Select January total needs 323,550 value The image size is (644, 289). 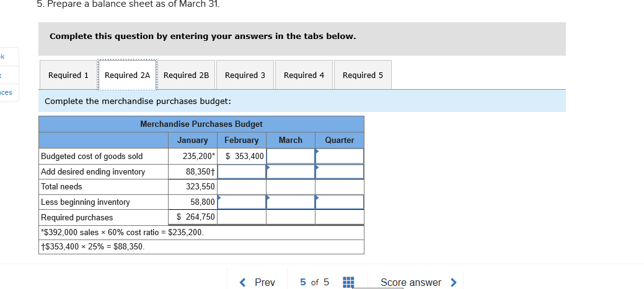[x=200, y=186]
